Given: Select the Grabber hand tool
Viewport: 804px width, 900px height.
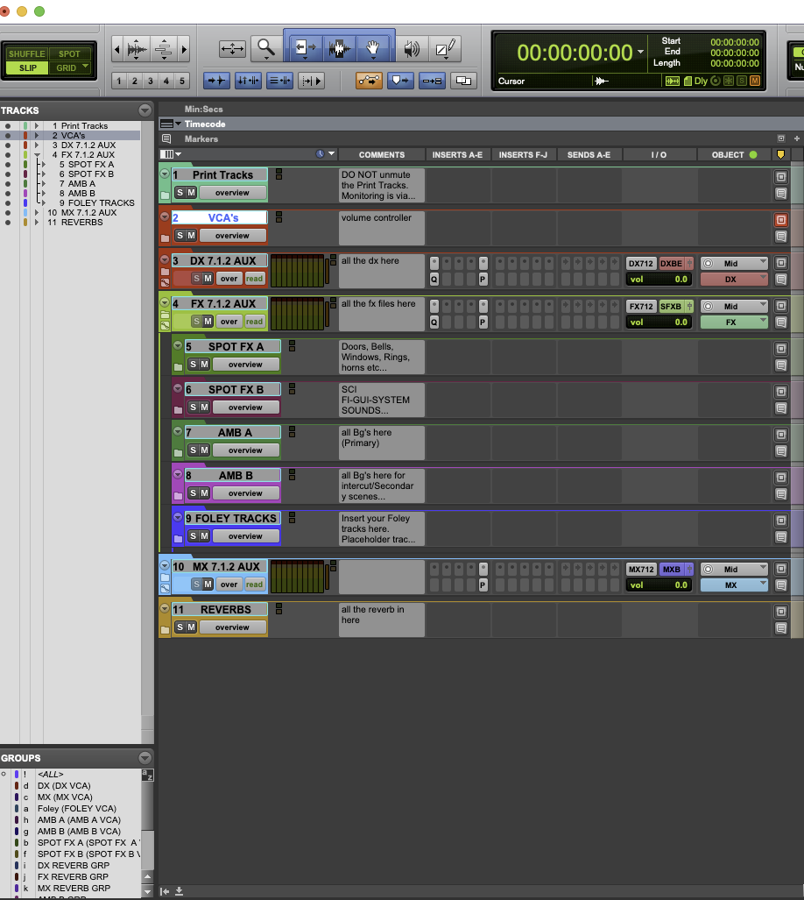Looking at the screenshot, I should click(x=374, y=48).
